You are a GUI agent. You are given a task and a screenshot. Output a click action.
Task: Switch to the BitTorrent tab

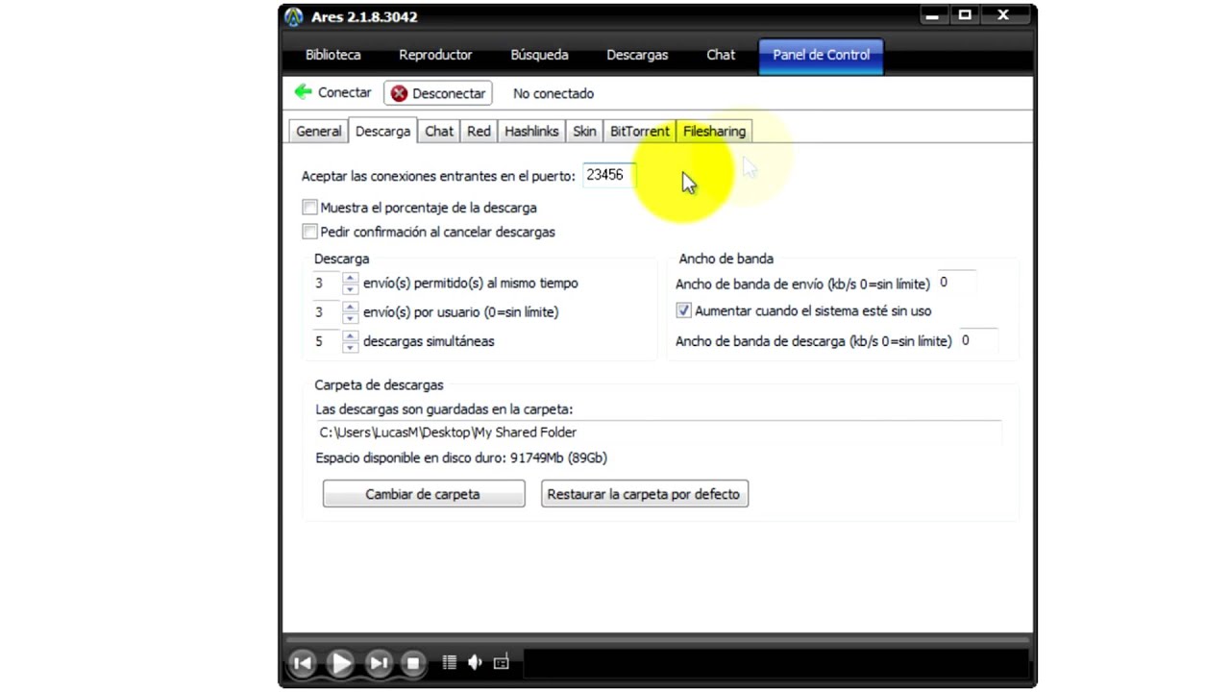[639, 131]
